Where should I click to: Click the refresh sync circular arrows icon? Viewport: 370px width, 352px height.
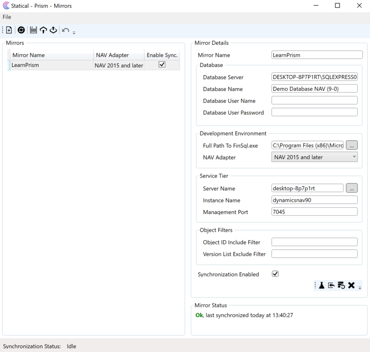[x=21, y=30]
